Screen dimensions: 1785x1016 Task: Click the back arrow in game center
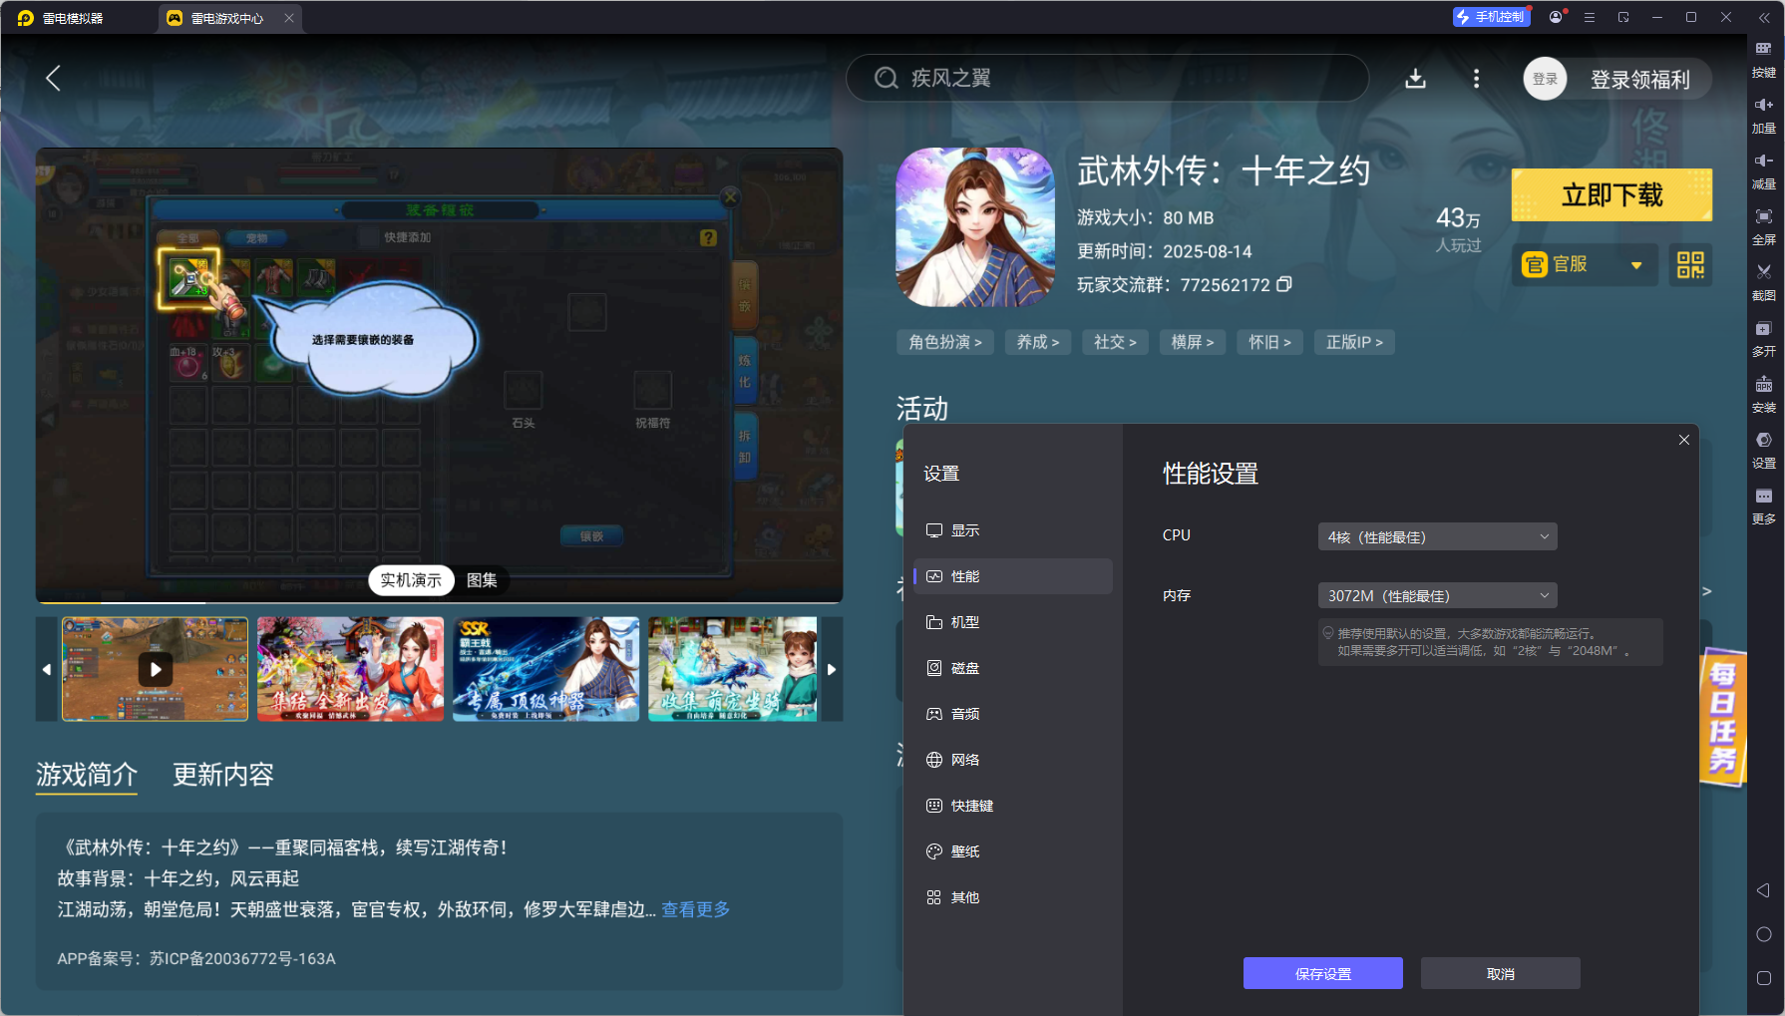pyautogui.click(x=54, y=79)
